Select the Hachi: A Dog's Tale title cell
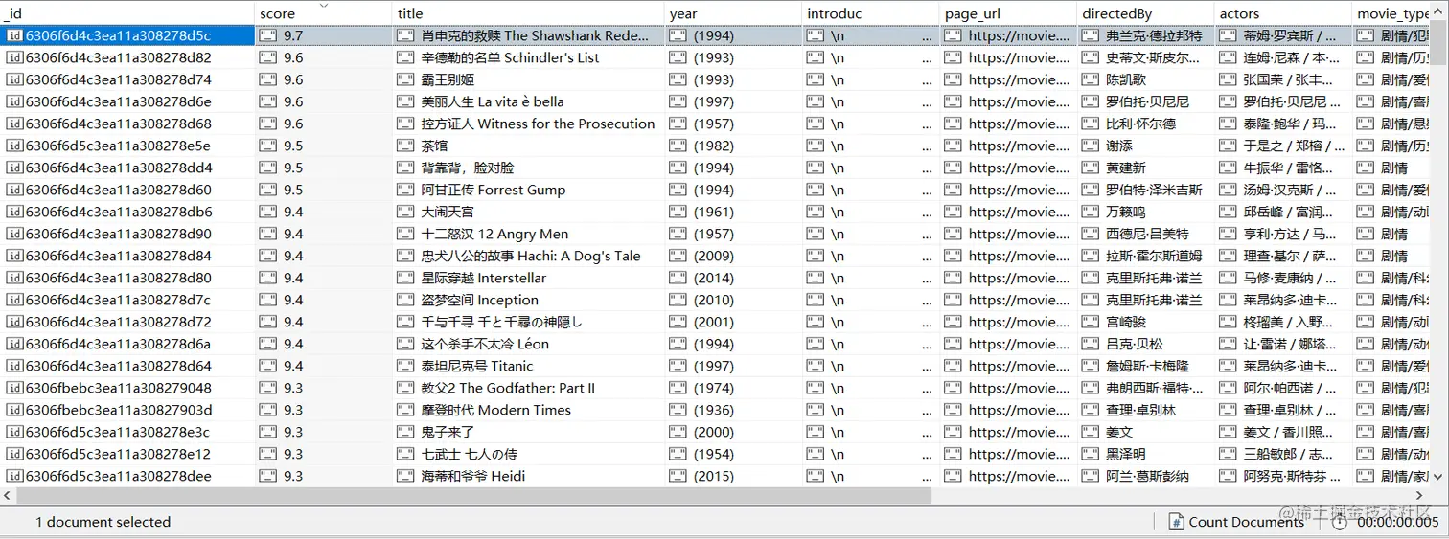The height and width of the screenshot is (539, 1449). pos(528,256)
